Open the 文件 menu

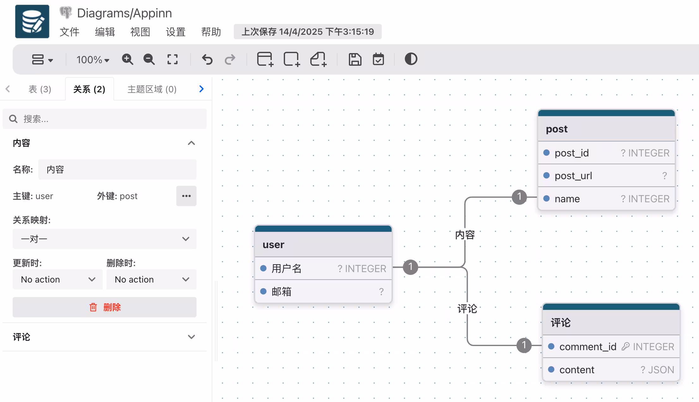coord(70,32)
